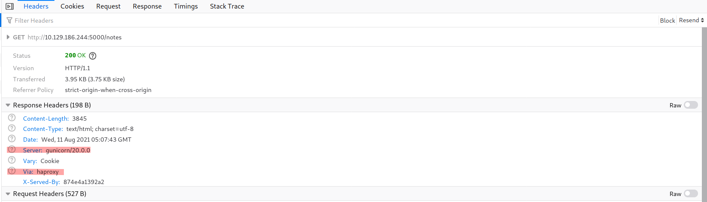Image resolution: width=707 pixels, height=202 pixels.
Task: Click the help icon beside Via header
Action: point(12,171)
